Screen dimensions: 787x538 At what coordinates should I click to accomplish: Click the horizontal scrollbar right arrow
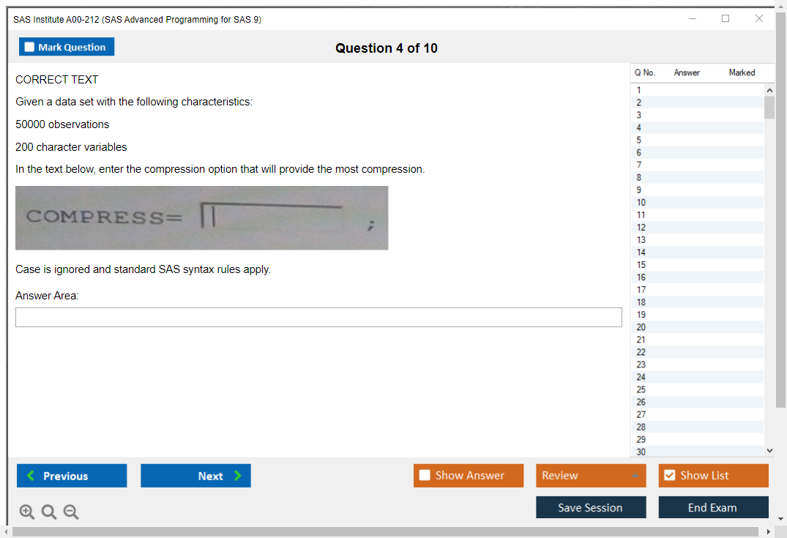(768, 532)
